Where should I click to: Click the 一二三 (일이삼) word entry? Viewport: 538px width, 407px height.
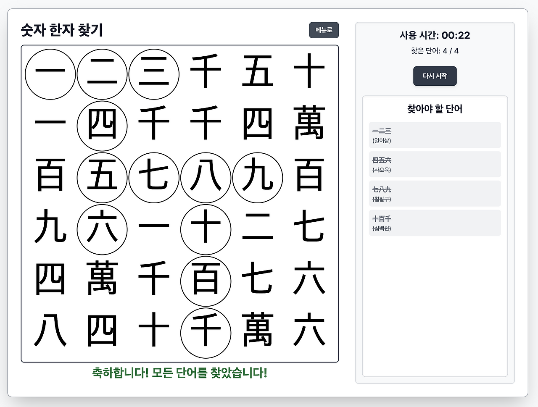tap(435, 135)
